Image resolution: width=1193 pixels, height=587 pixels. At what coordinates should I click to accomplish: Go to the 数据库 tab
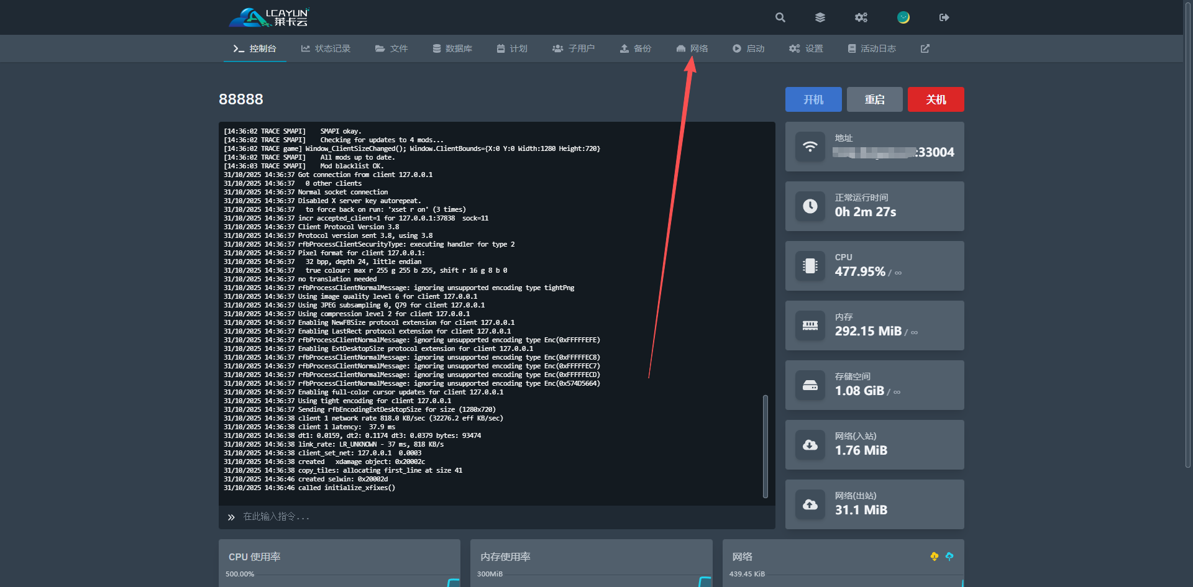point(452,48)
